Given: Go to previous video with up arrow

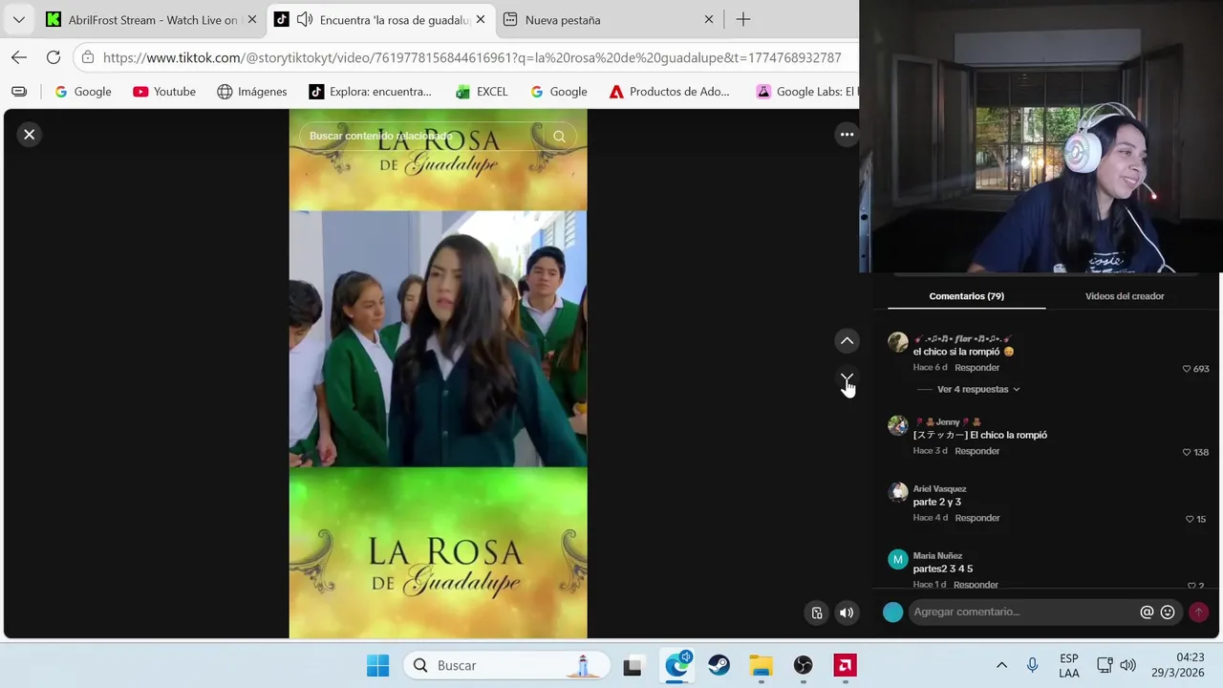Looking at the screenshot, I should coord(847,341).
